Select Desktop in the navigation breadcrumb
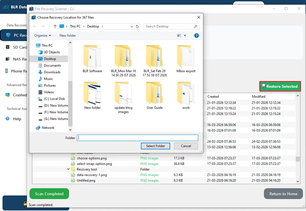306x211 pixels. pos(94,26)
